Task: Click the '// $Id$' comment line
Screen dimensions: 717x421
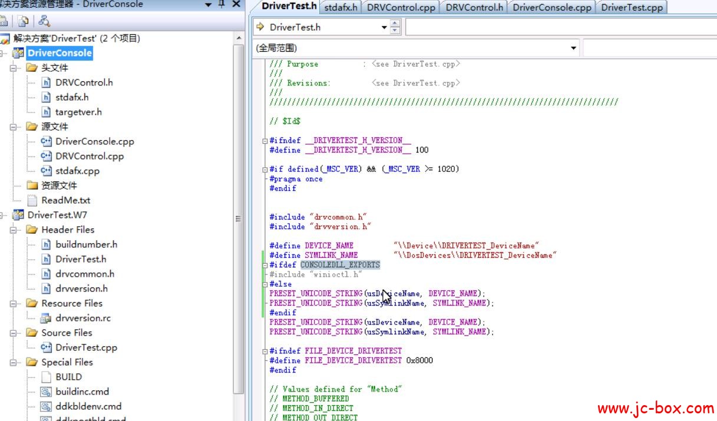Action: pyautogui.click(x=285, y=121)
